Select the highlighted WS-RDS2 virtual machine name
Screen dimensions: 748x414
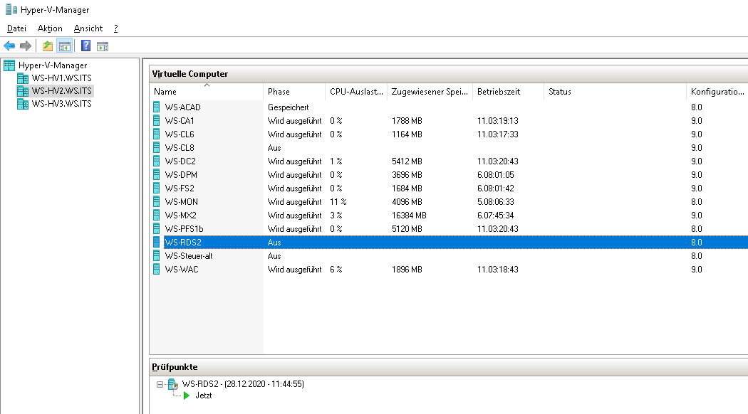pyautogui.click(x=183, y=243)
